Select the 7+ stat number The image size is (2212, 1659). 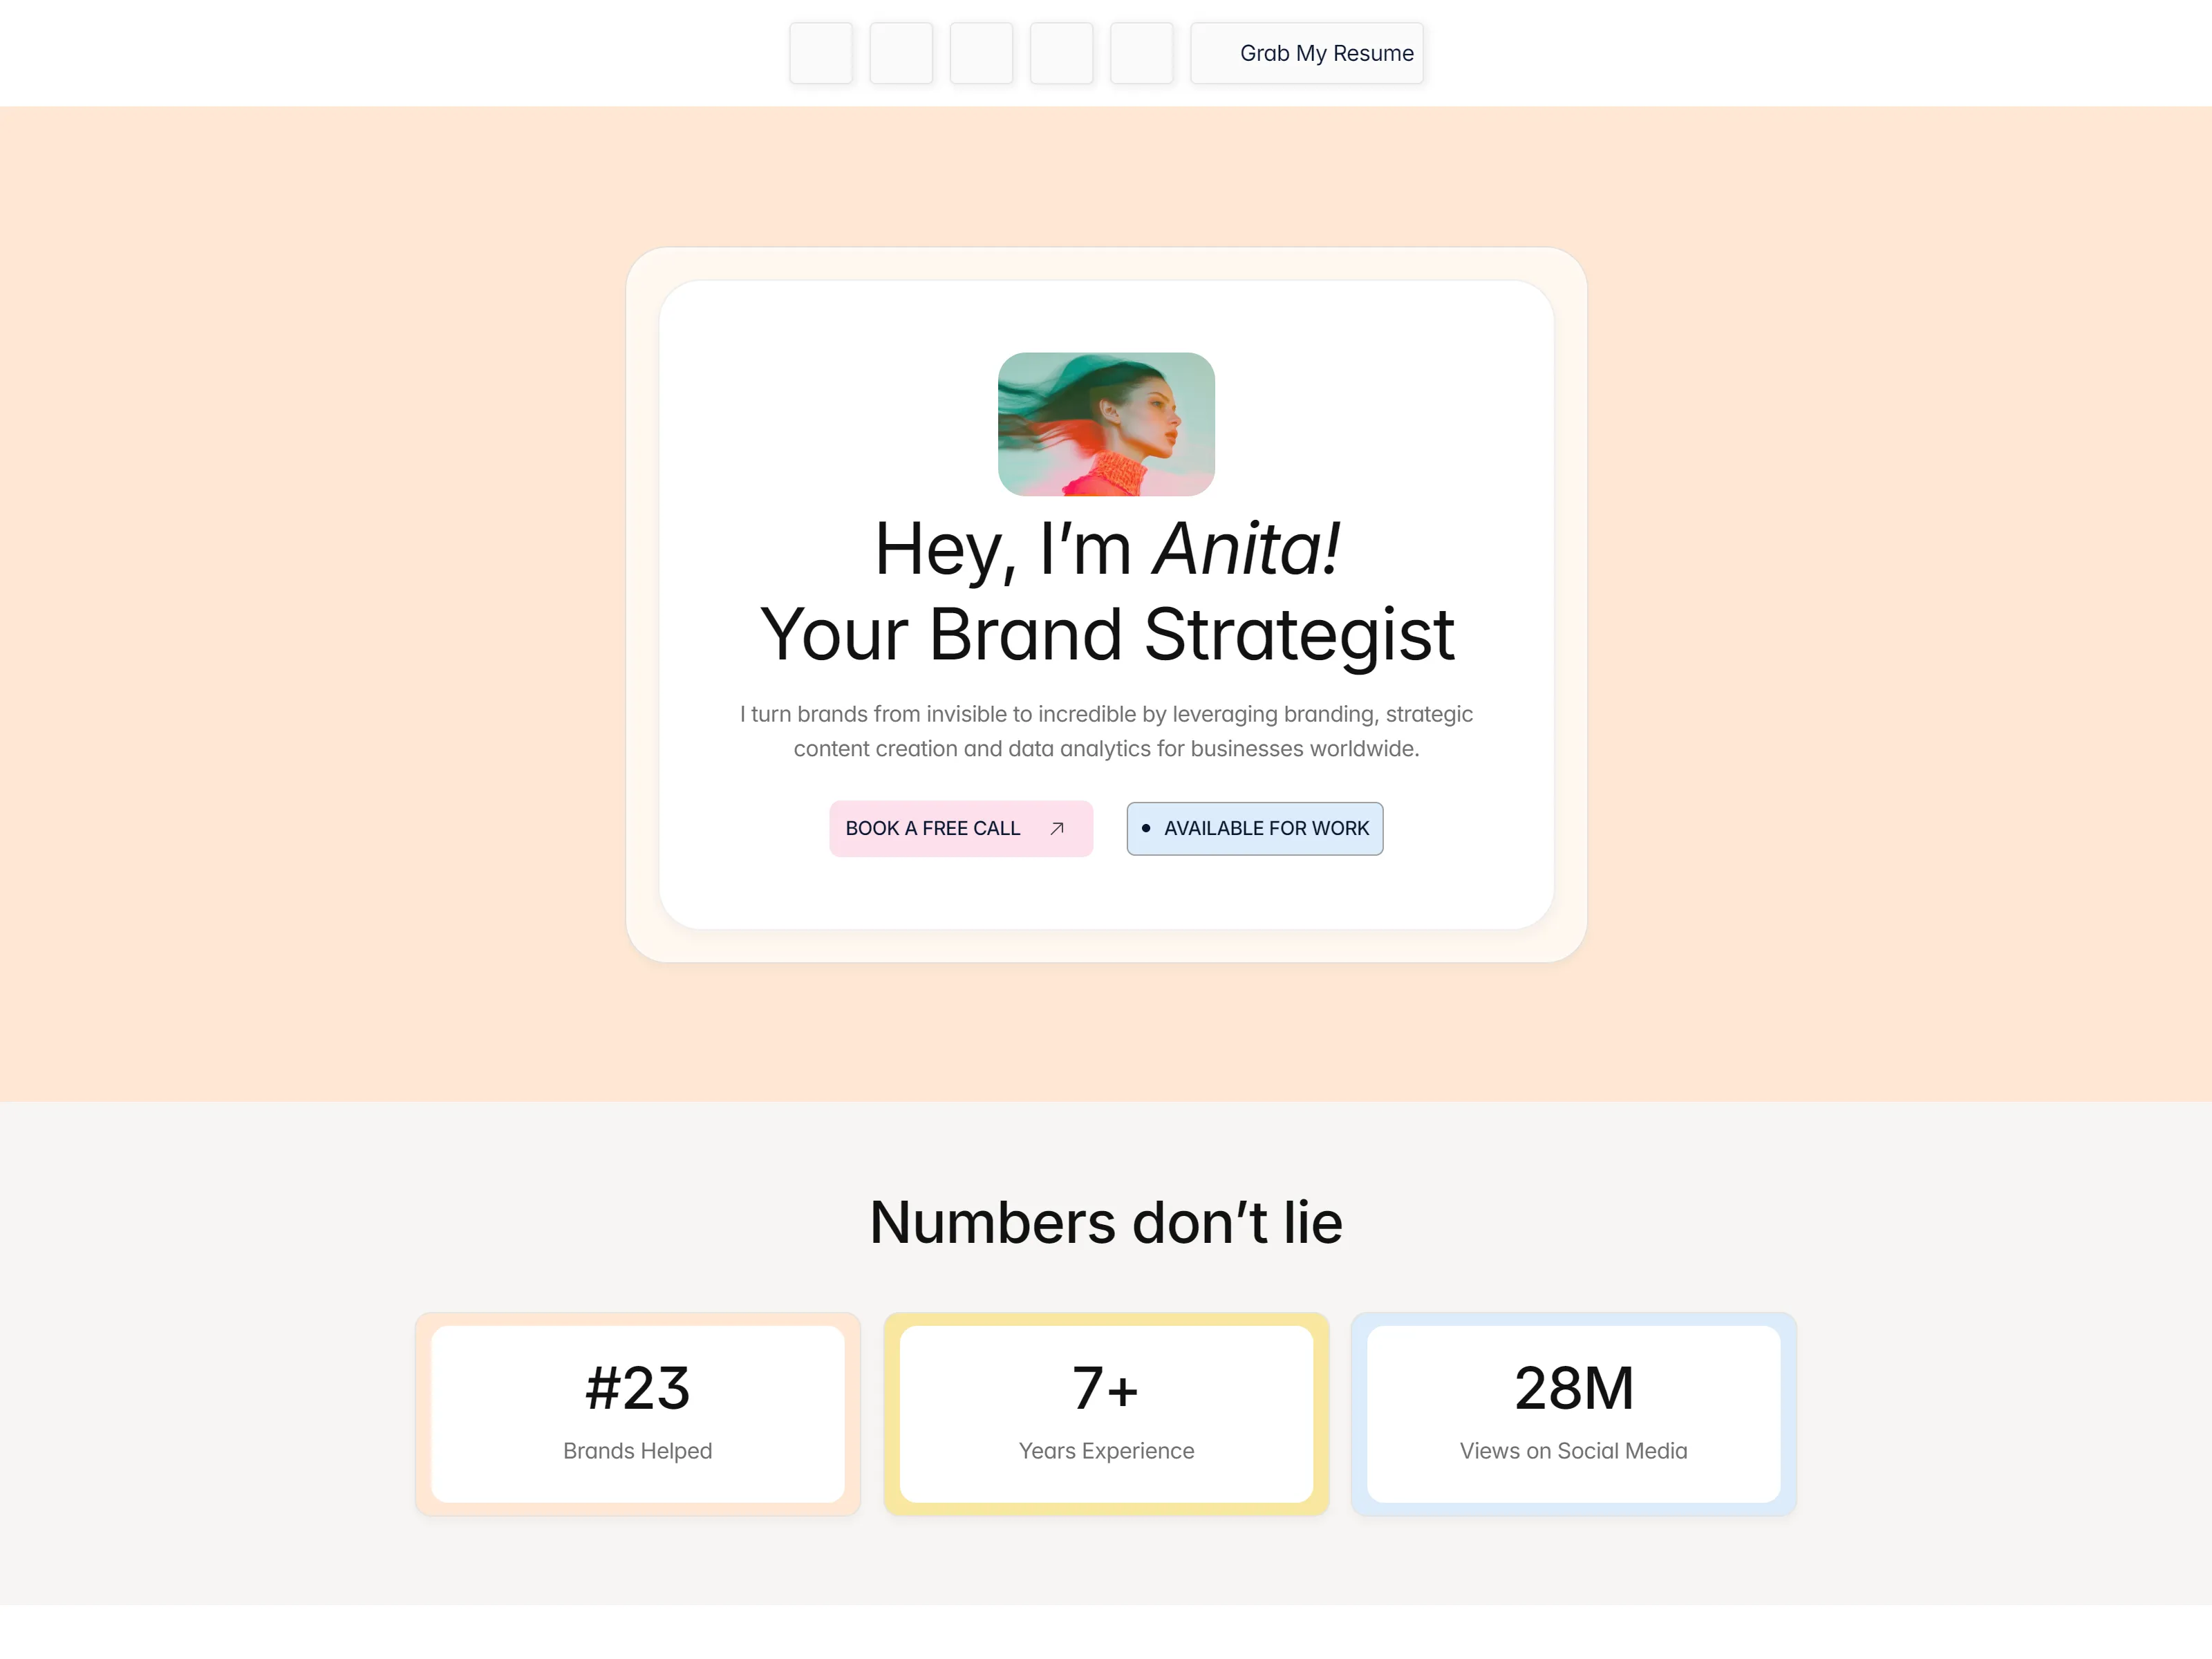click(1106, 1388)
